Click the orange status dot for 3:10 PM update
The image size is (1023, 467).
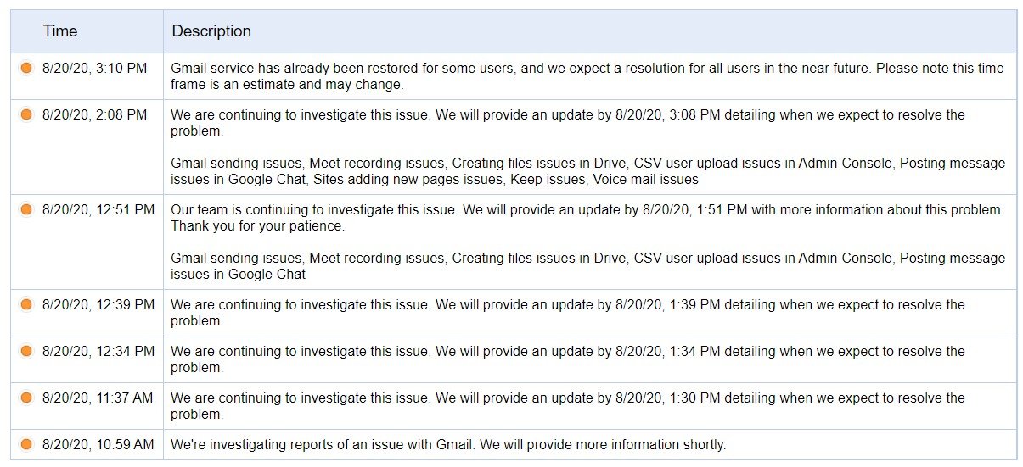[x=25, y=68]
